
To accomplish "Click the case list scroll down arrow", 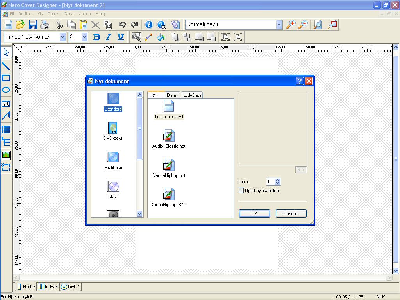I will pyautogui.click(x=139, y=214).
